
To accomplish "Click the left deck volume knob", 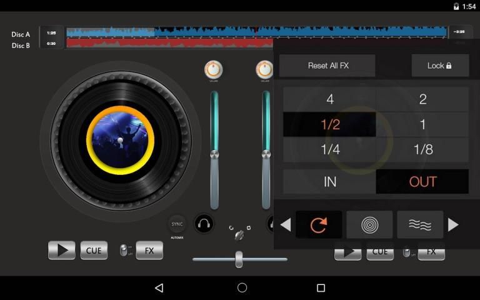I will click(x=214, y=70).
